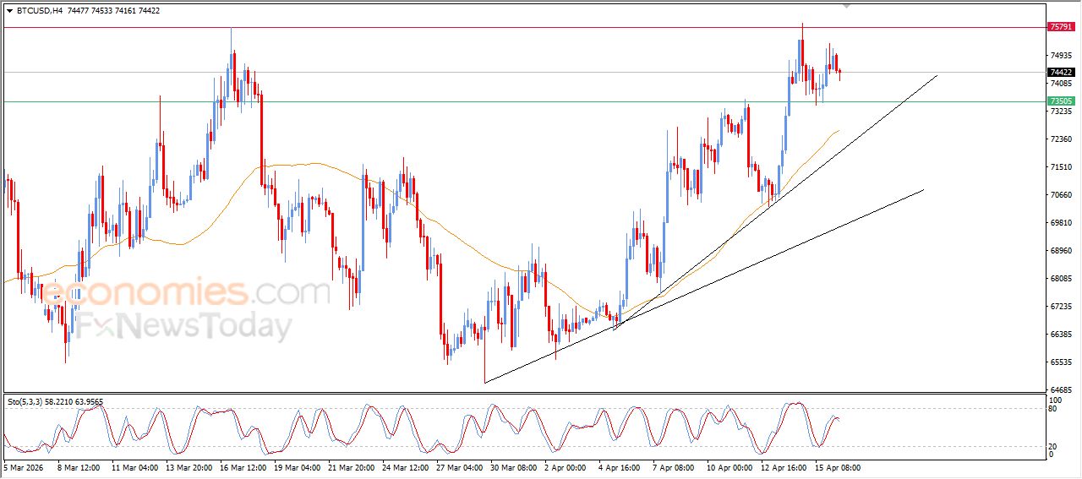This screenshot has width=1082, height=479.
Task: Select the black 74422 current price label
Action: pyautogui.click(x=1061, y=73)
